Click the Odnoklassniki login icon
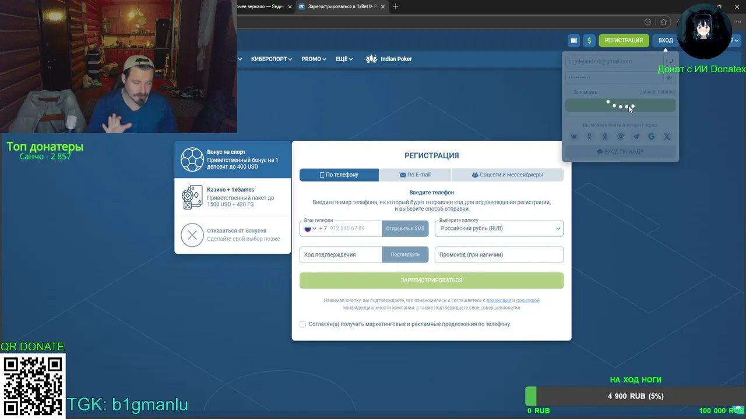The height and width of the screenshot is (419, 746). coord(589,136)
